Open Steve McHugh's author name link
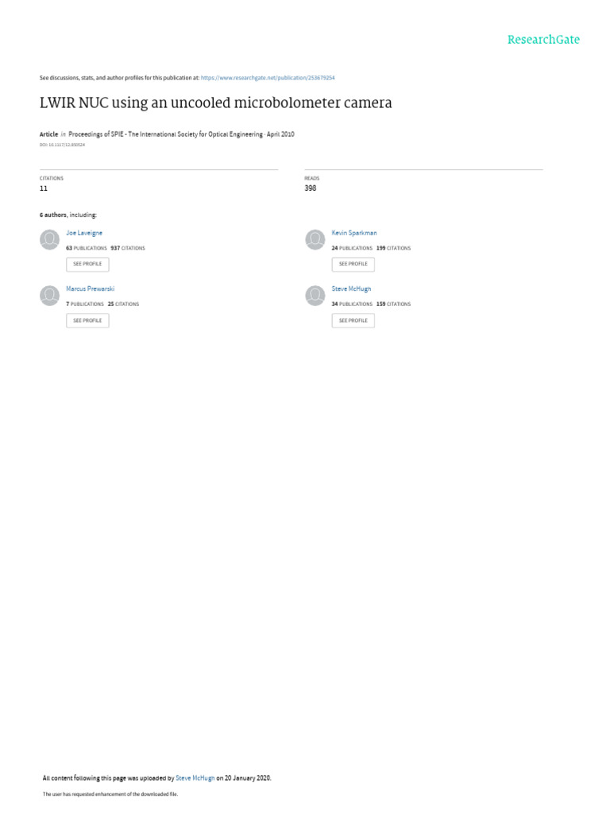Image resolution: width=610 pixels, height=814 pixels. click(351, 289)
